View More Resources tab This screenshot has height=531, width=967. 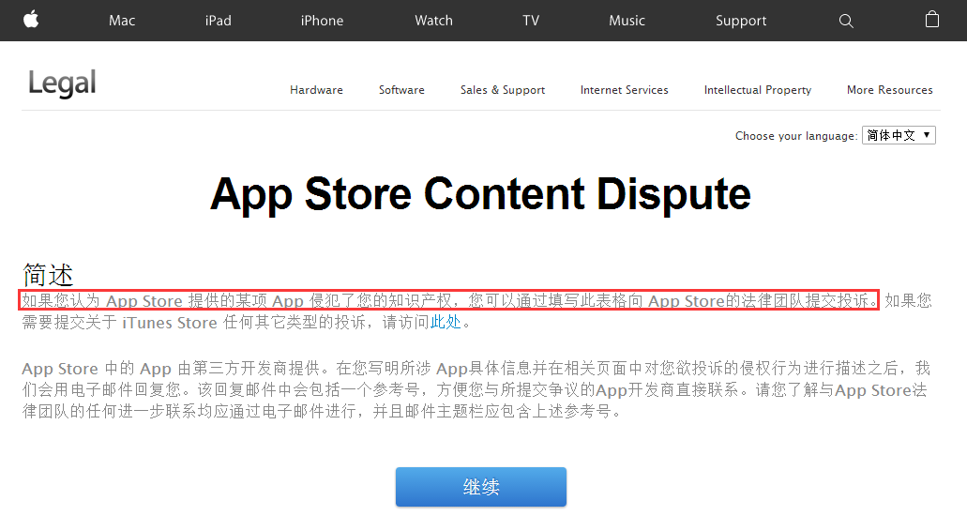(x=889, y=90)
